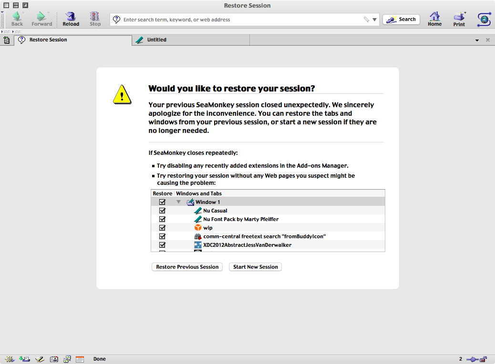
Task: Click the SeaMonkey throbber logo
Action: (x=485, y=20)
